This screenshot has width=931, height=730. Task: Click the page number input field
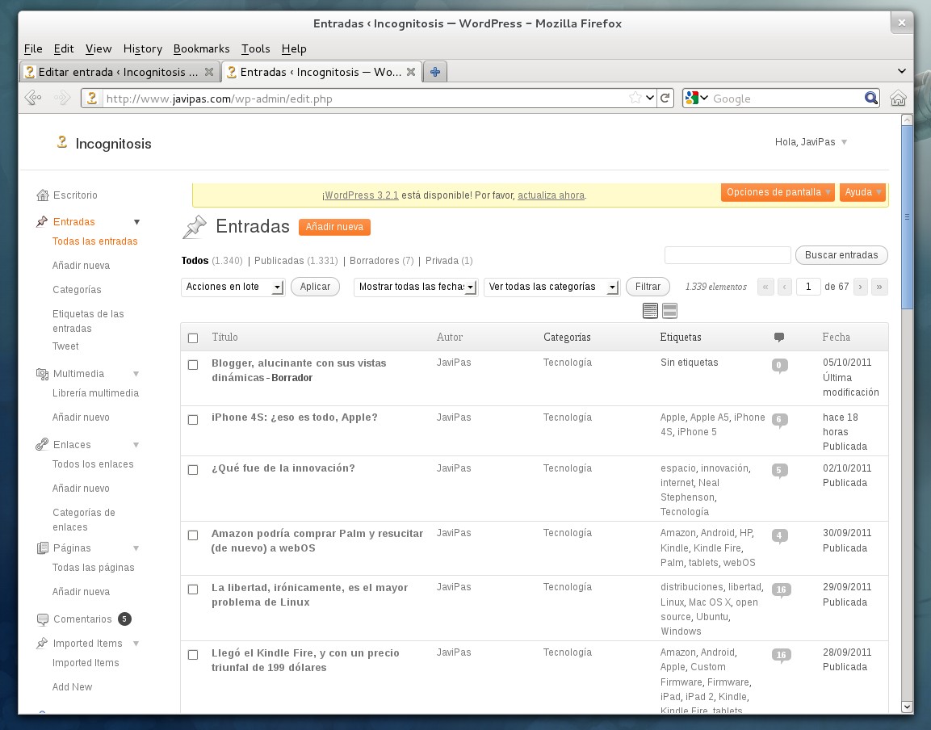coord(808,287)
